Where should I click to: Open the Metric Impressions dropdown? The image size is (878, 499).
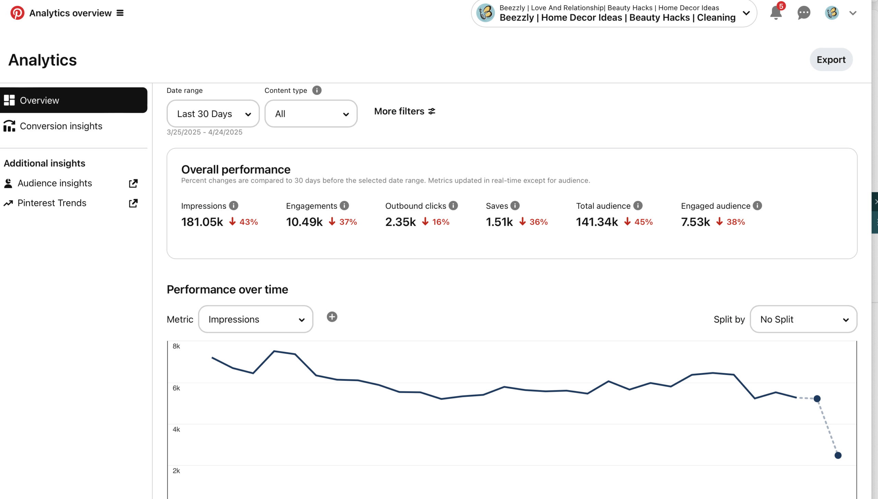click(x=256, y=319)
